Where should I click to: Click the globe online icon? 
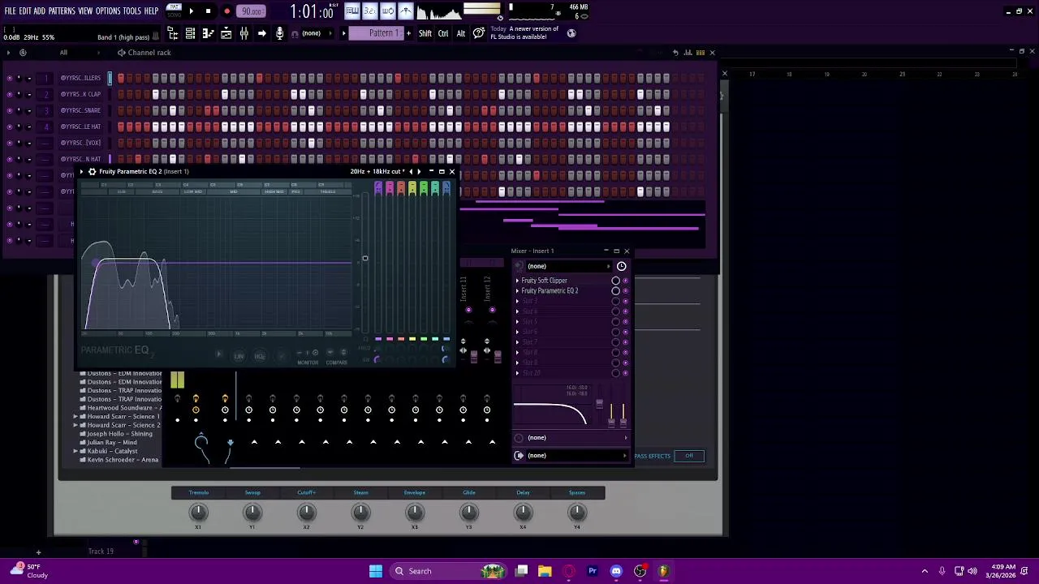click(571, 33)
